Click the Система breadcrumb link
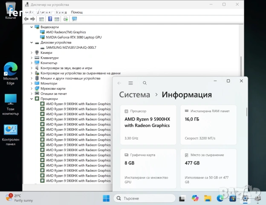The width and height of the screenshot is (266, 205). coord(135,95)
